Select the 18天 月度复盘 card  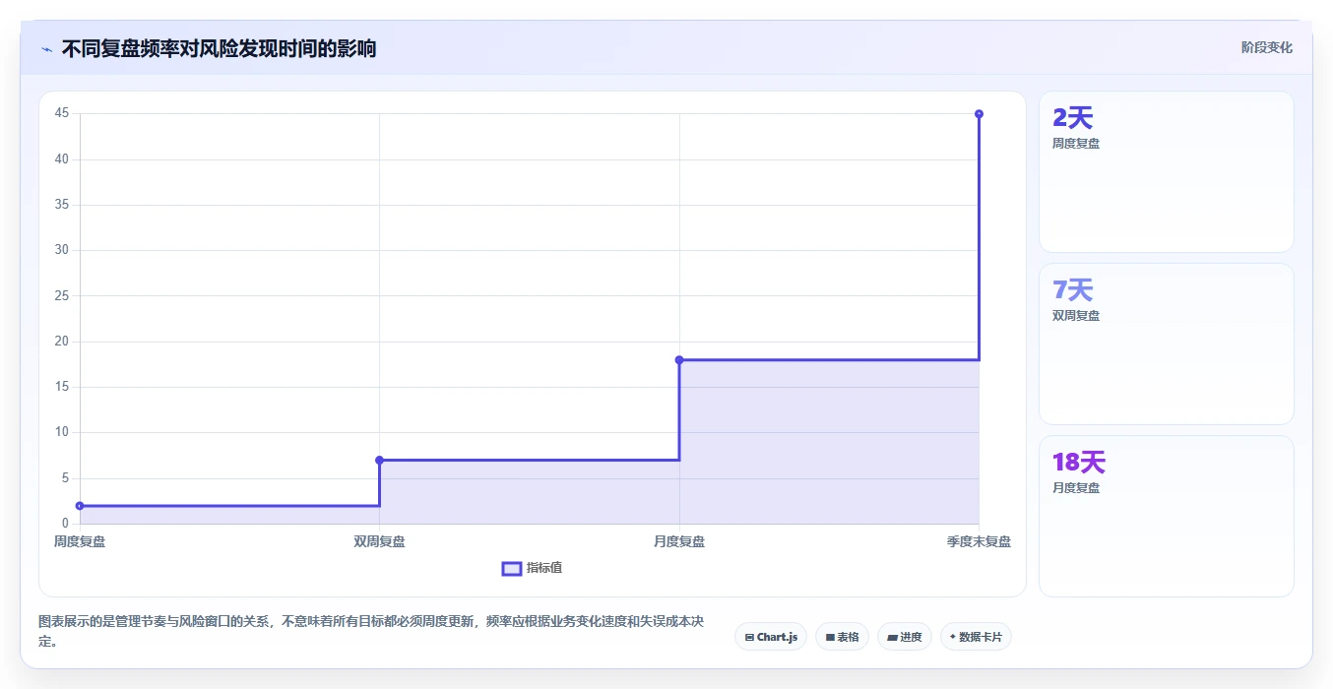[1167, 516]
